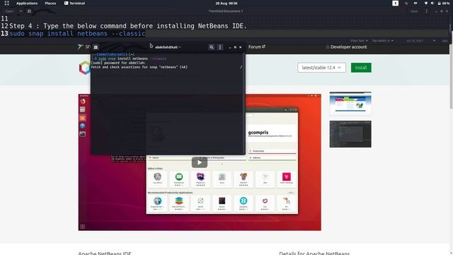Click the Snapcraft logo in browser header
Screen dimensions: 453x255
point(84,47)
